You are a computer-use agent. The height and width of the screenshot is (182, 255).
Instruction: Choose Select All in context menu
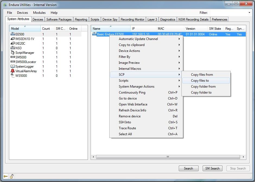tap(146, 134)
